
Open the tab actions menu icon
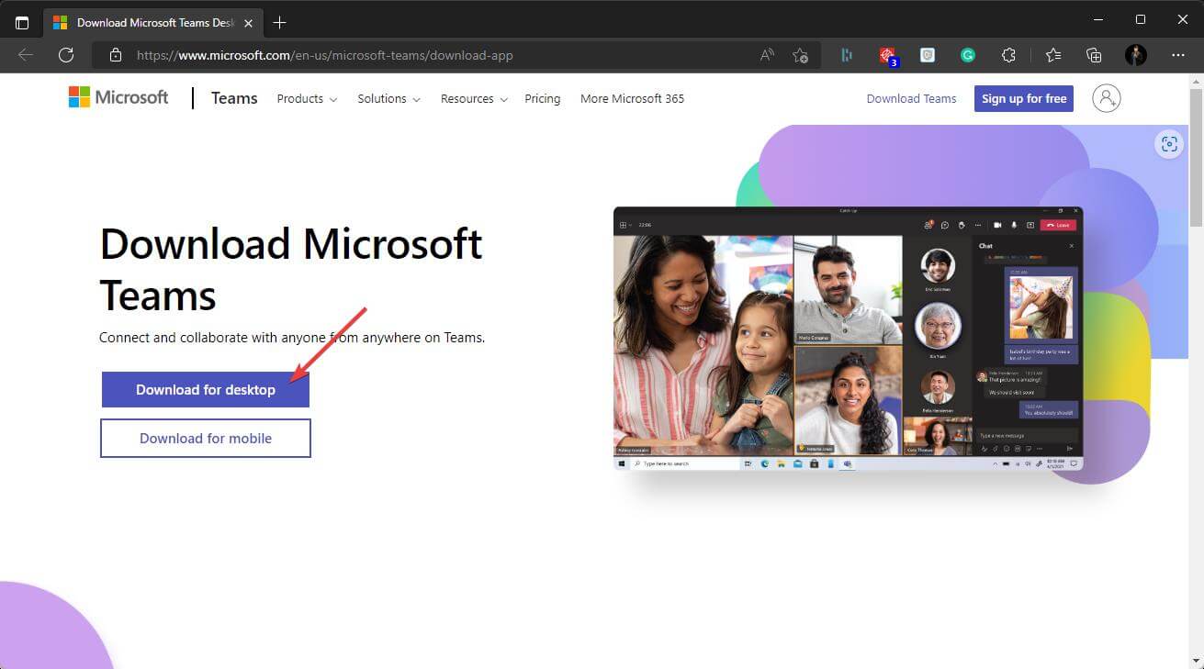coord(22,22)
